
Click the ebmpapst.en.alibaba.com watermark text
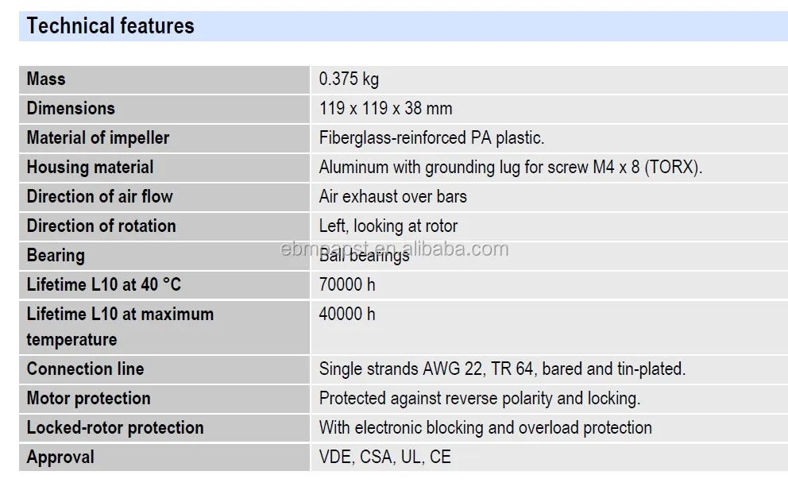pyautogui.click(x=395, y=249)
